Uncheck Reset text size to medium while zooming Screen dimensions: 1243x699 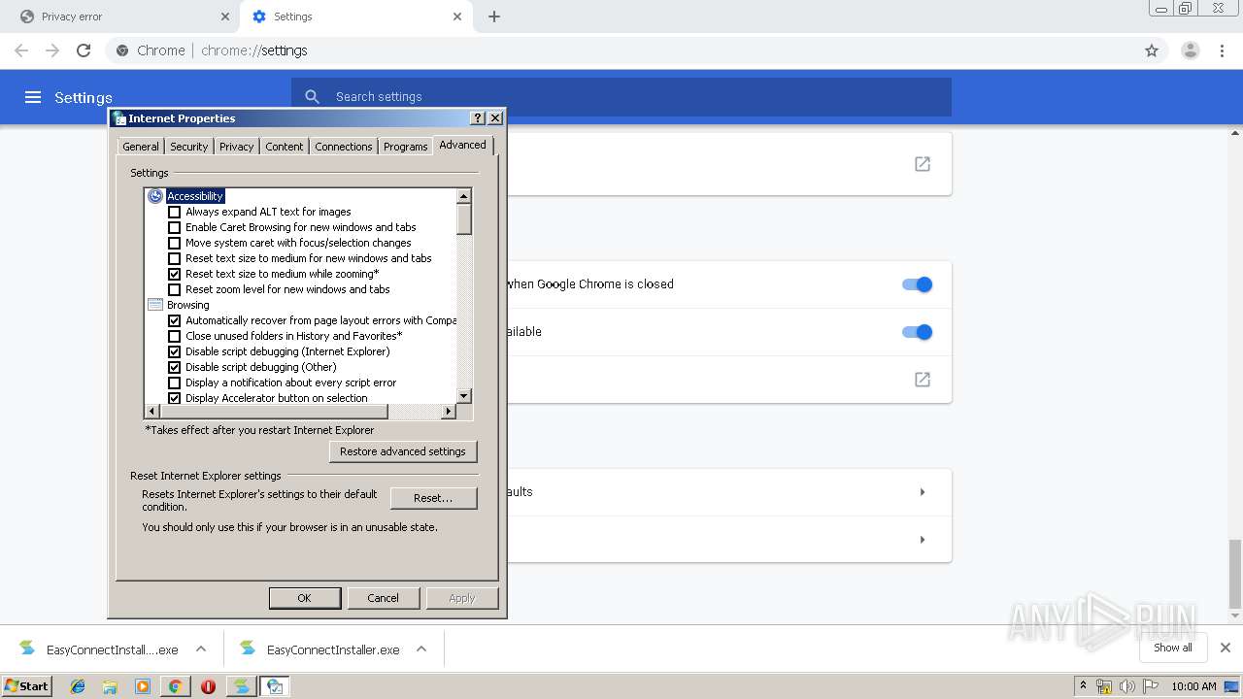coord(175,274)
